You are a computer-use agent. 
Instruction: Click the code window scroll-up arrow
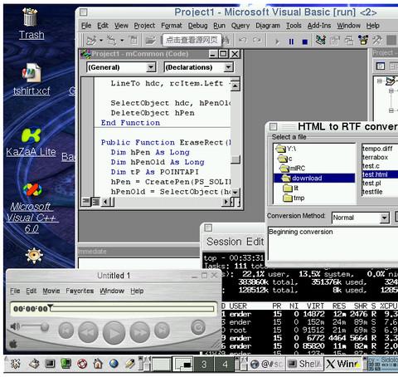(x=235, y=86)
